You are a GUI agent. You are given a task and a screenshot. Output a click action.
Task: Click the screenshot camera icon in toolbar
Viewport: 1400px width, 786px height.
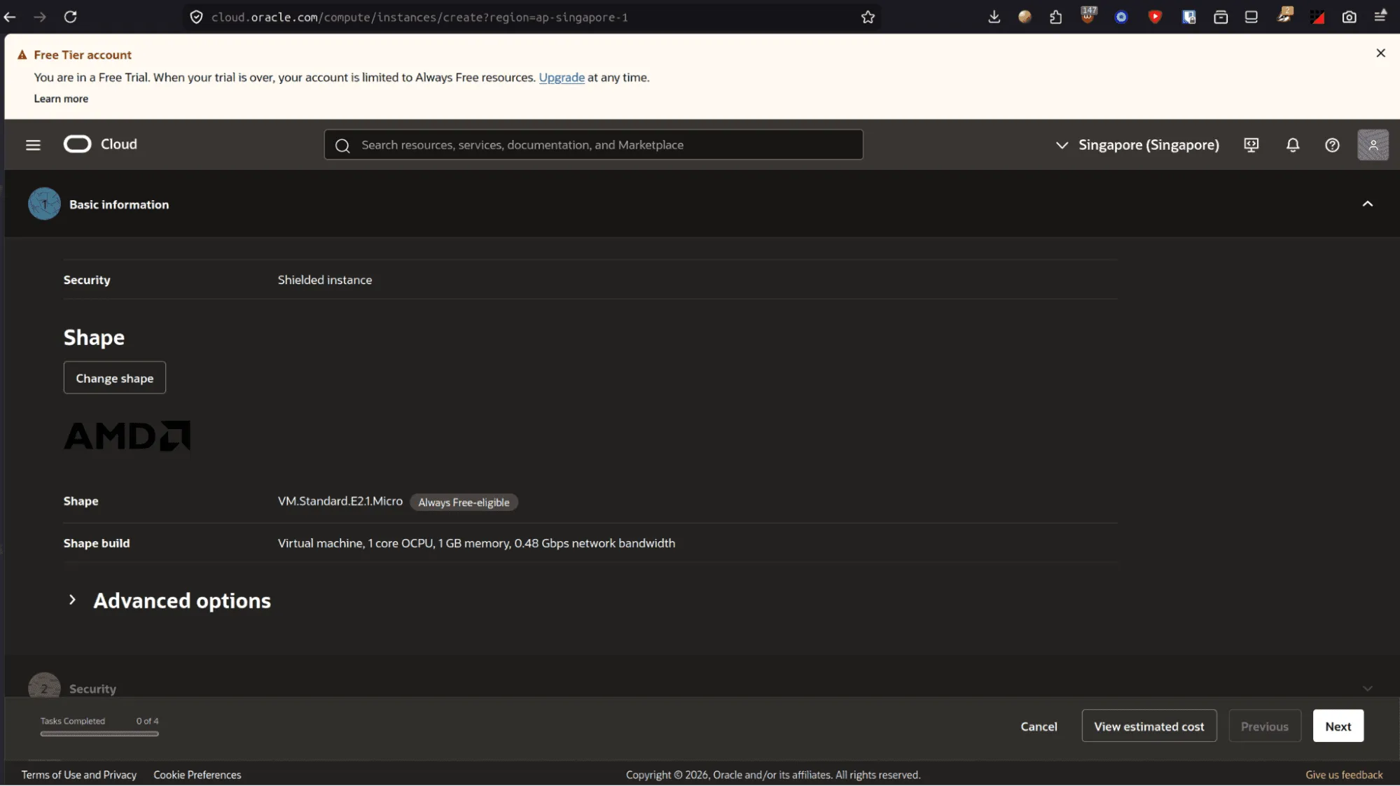coord(1349,17)
